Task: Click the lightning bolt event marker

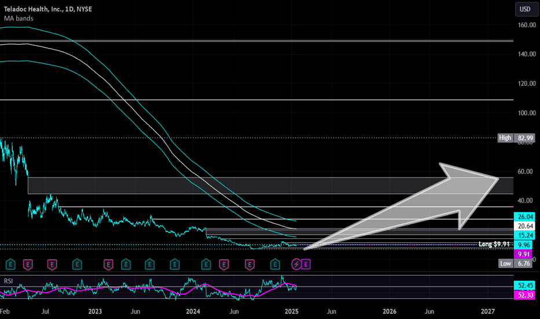Action: pos(296,264)
